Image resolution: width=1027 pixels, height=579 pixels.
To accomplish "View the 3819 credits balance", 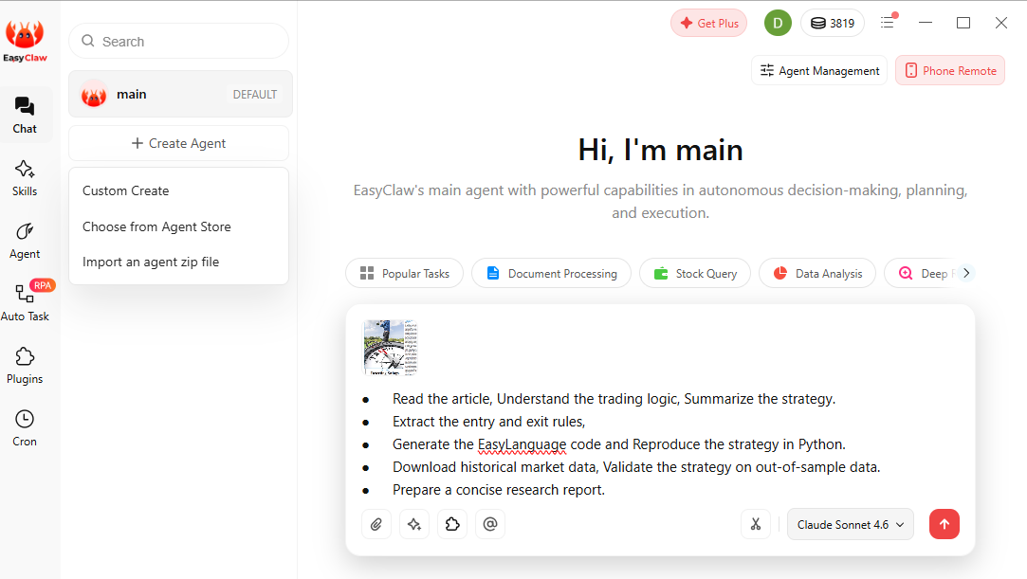I will 833,23.
